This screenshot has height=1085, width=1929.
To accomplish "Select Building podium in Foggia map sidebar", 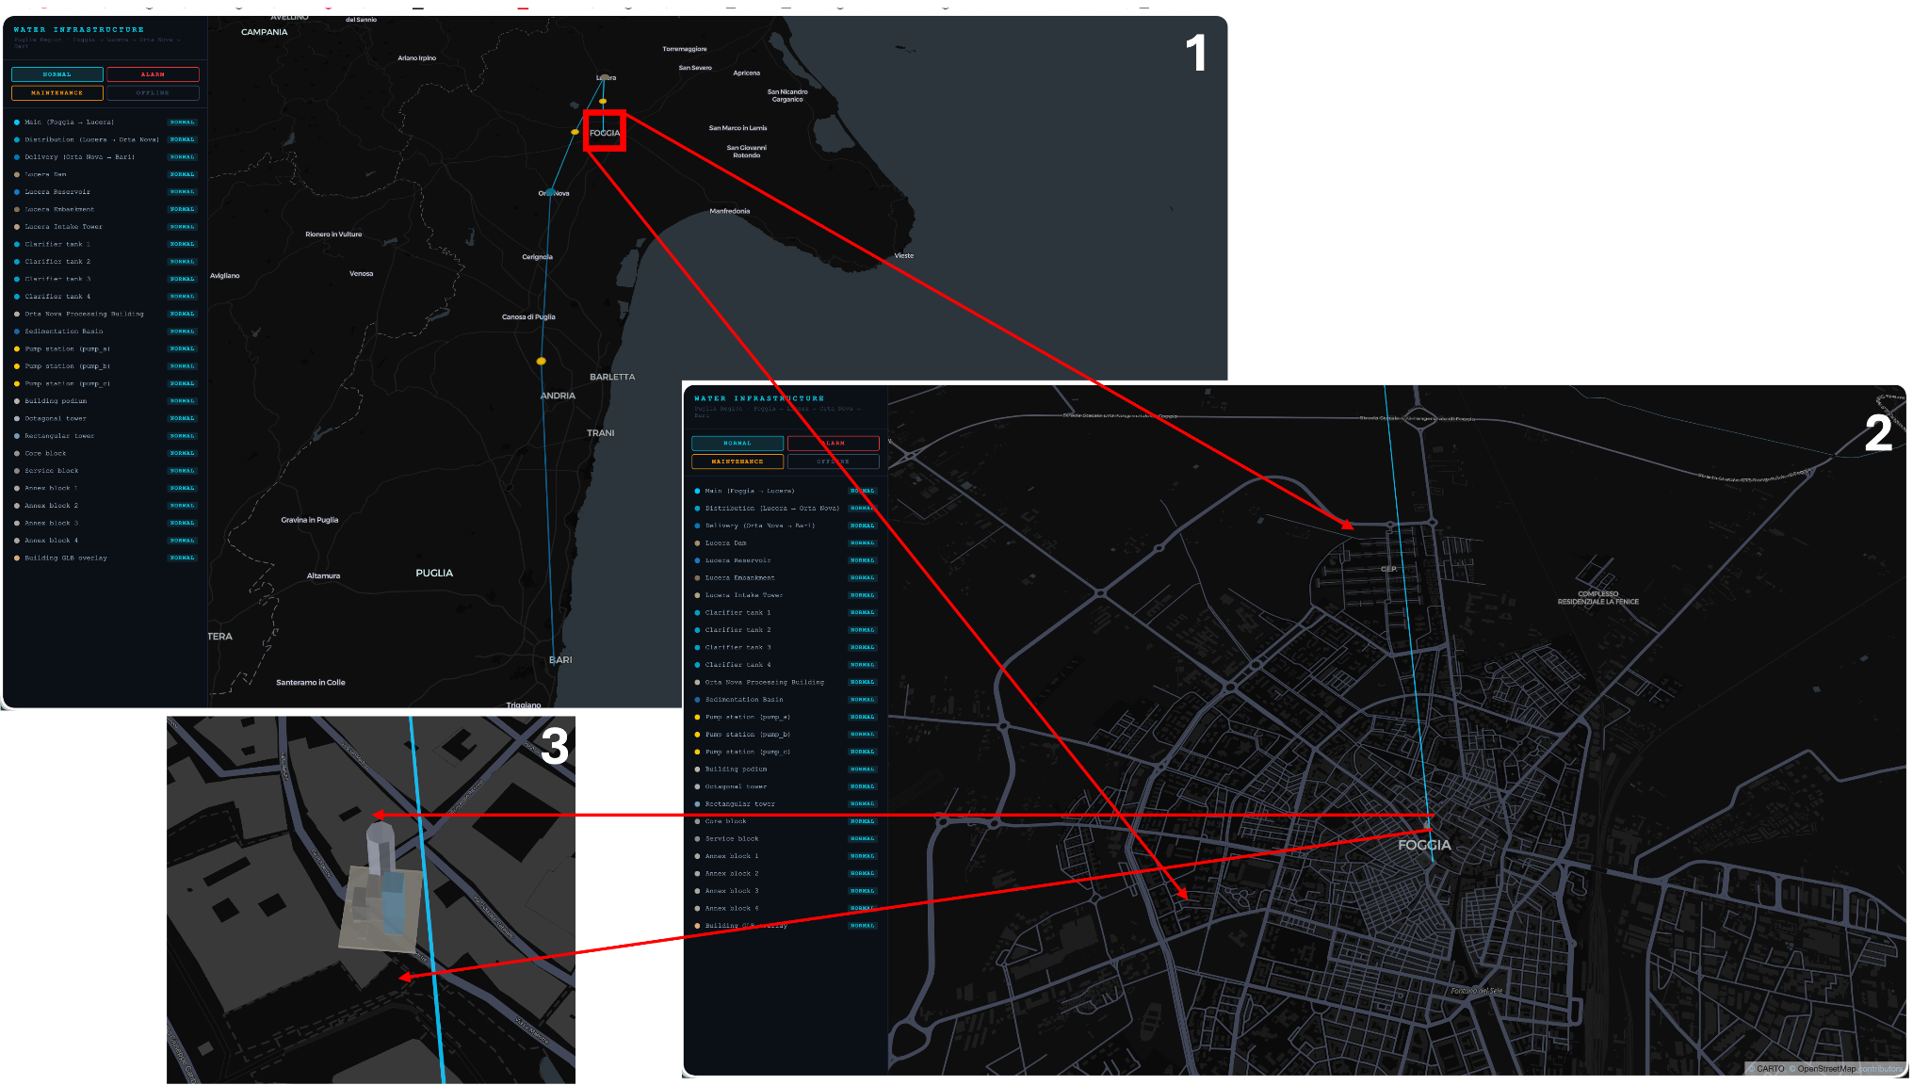I will tap(785, 769).
